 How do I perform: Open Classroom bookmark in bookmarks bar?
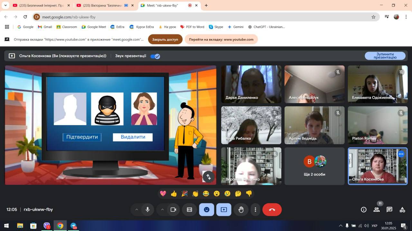tap(67, 27)
